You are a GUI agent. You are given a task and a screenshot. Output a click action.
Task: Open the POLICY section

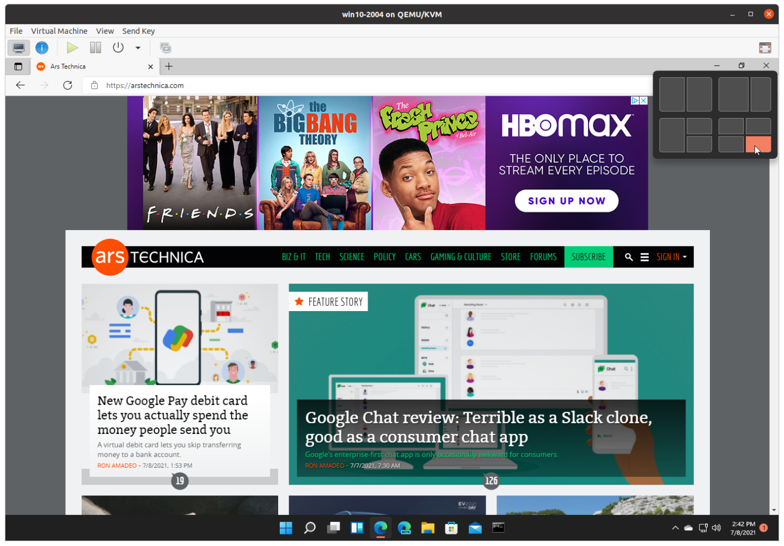tap(384, 257)
